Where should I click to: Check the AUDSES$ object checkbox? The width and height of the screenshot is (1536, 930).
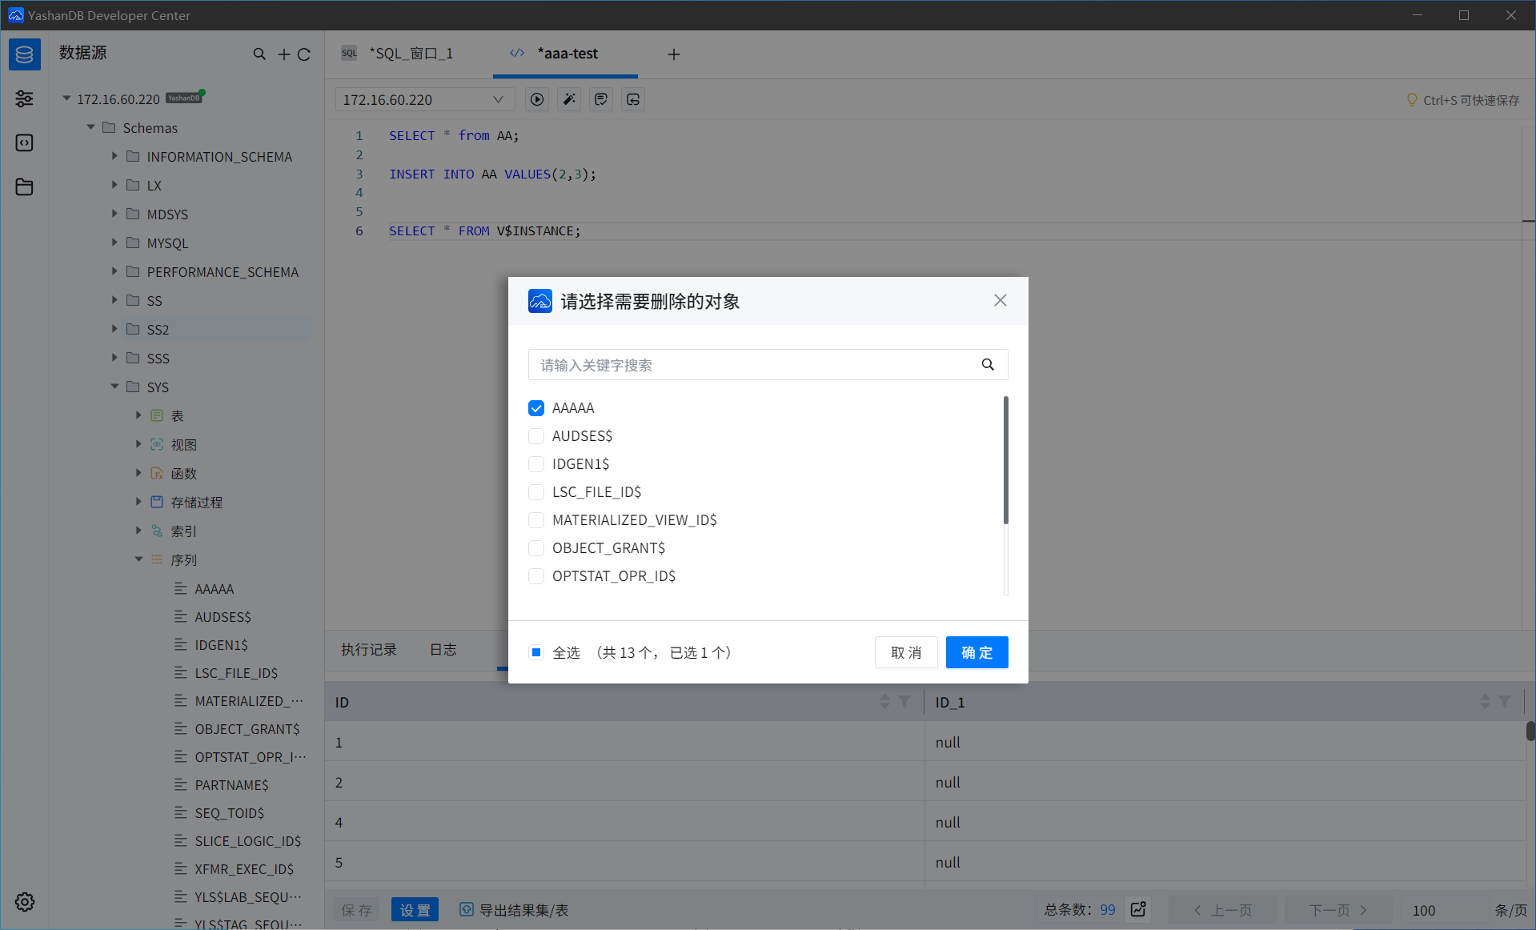[535, 435]
